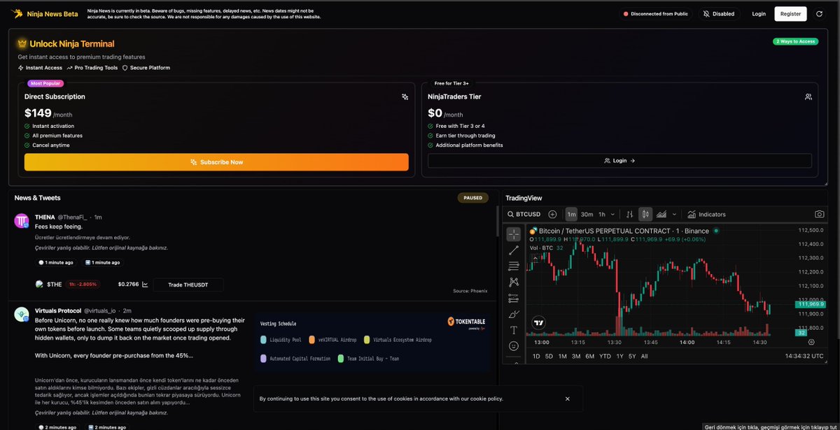Image resolution: width=840 pixels, height=430 pixels.
Task: Click the Subscribe Now button
Action: [x=216, y=162]
